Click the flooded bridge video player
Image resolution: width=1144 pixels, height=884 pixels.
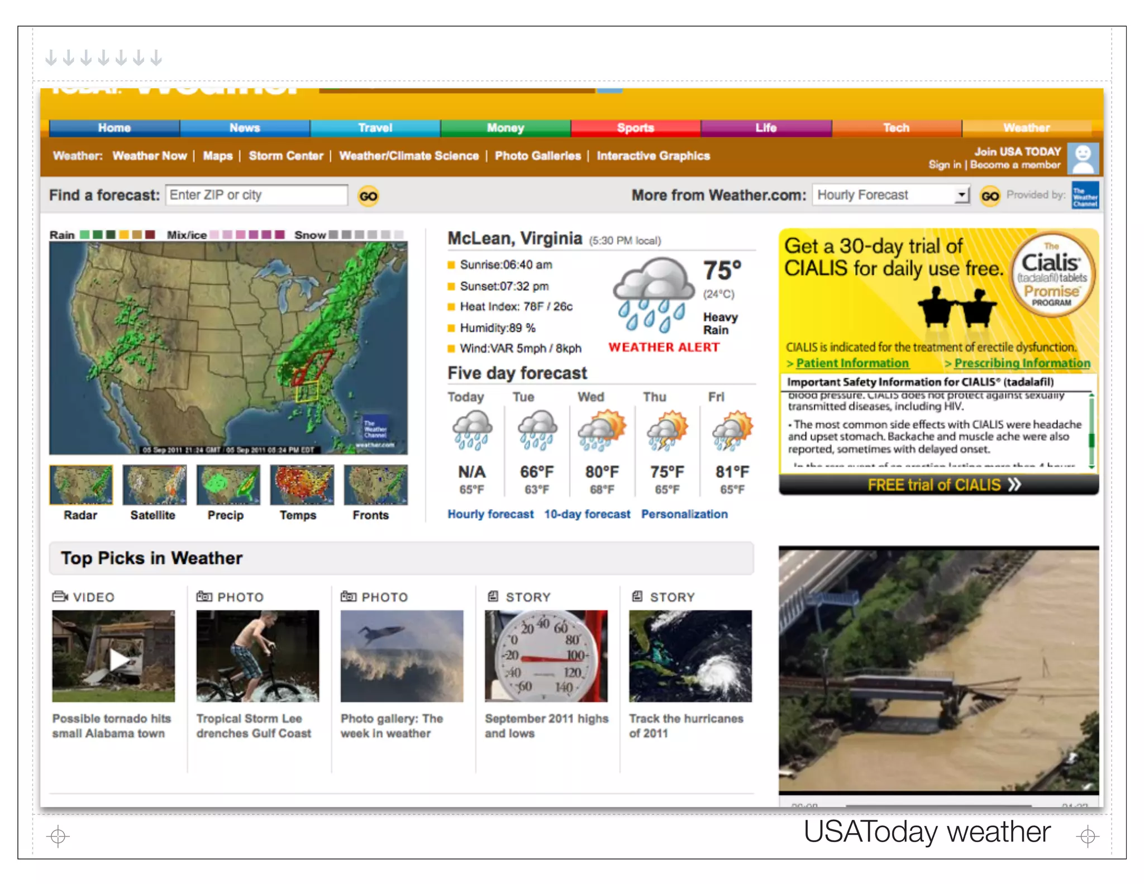point(938,670)
